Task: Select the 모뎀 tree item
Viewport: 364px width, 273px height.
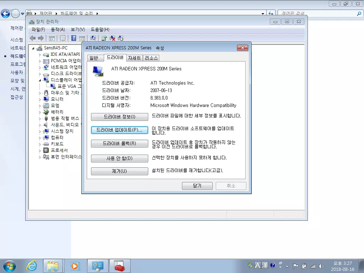Action: (55, 105)
